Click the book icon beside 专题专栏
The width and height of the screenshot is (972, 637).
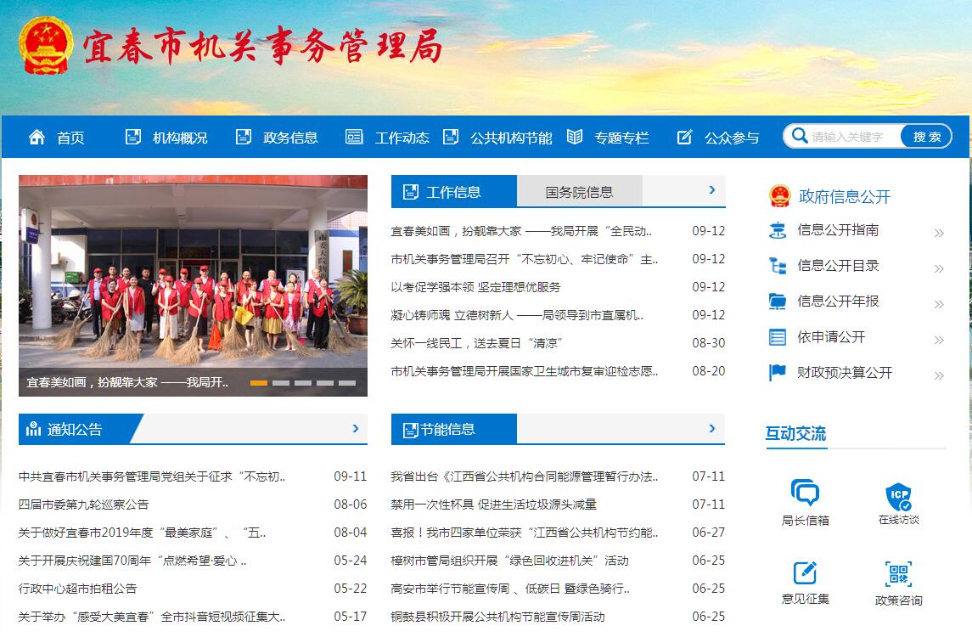point(575,137)
